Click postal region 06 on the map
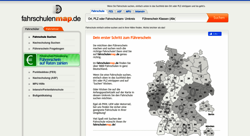Image resolution: width=250 pixels, height=136 pixels. tap(190, 87)
